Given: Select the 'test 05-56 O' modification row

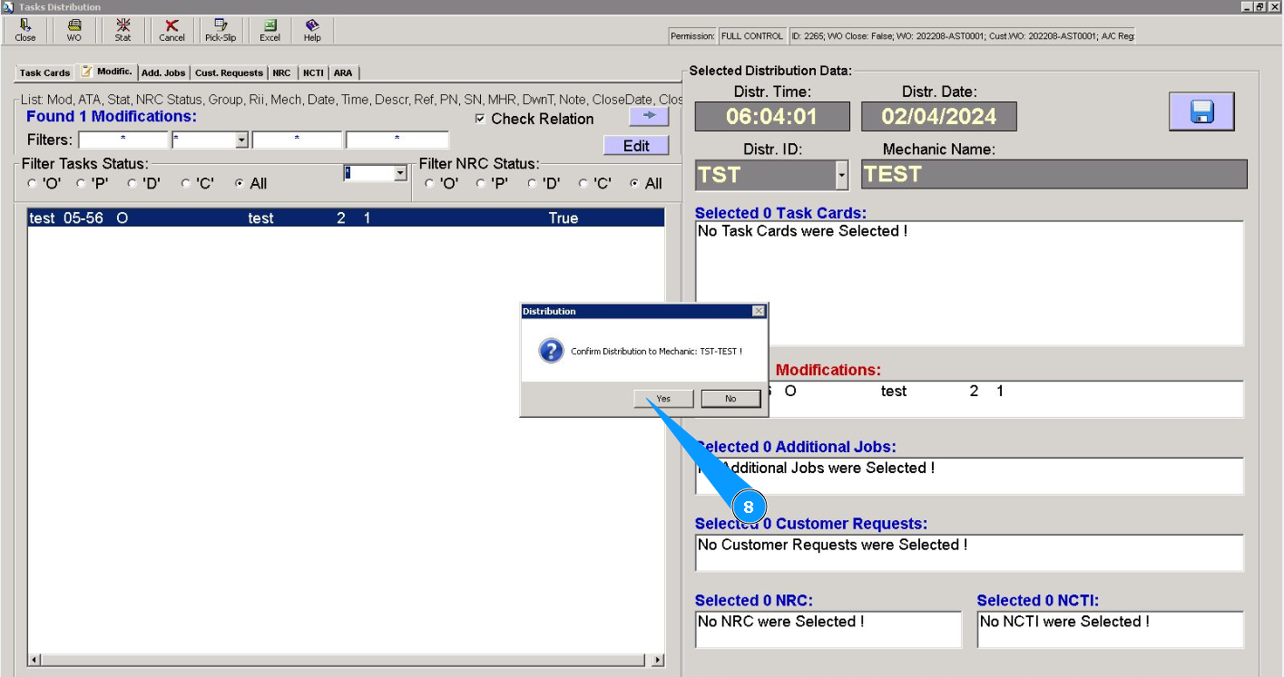Looking at the screenshot, I should pos(346,218).
